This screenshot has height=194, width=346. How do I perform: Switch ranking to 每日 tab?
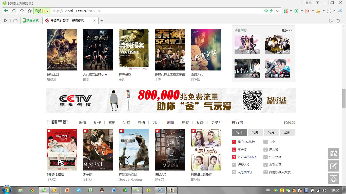(239, 132)
